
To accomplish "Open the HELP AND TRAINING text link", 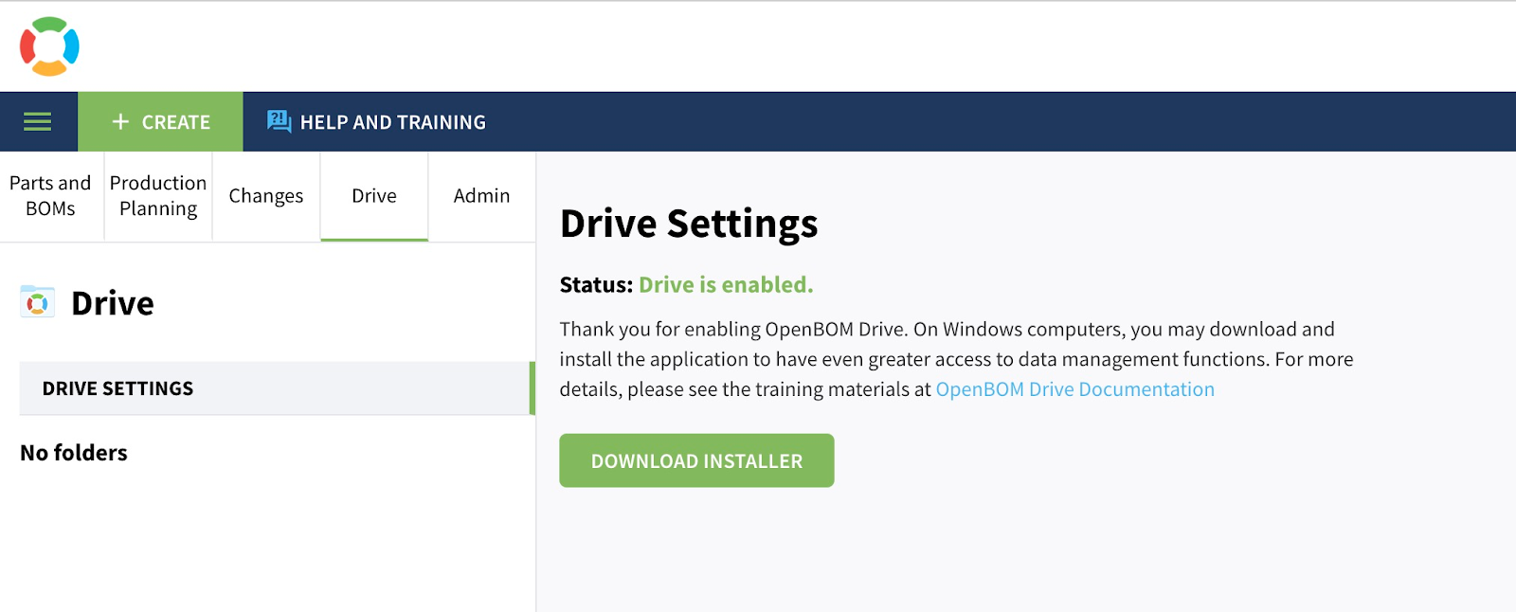I will tap(393, 122).
